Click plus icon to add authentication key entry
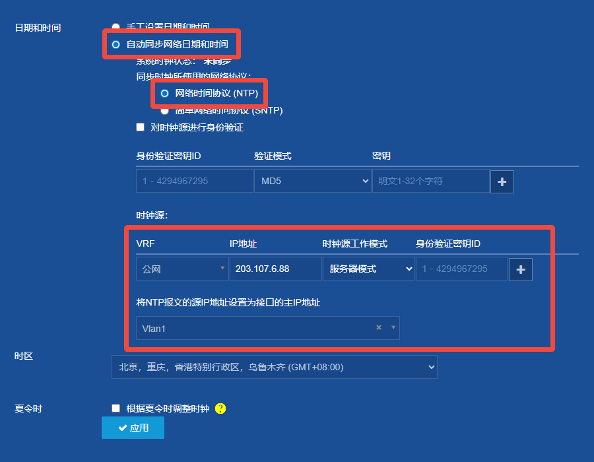Image resolution: width=594 pixels, height=462 pixels. [502, 181]
